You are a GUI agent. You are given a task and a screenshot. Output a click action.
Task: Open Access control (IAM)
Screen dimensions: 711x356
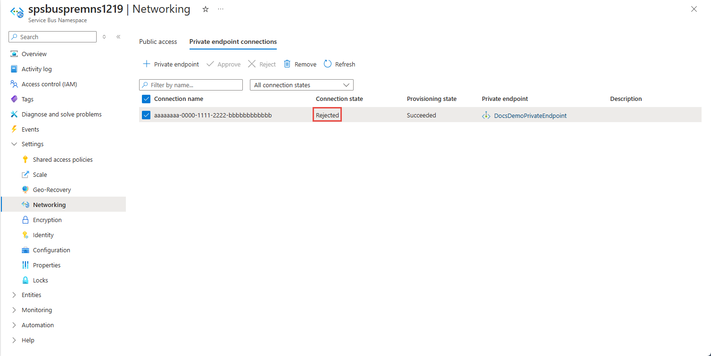click(49, 84)
